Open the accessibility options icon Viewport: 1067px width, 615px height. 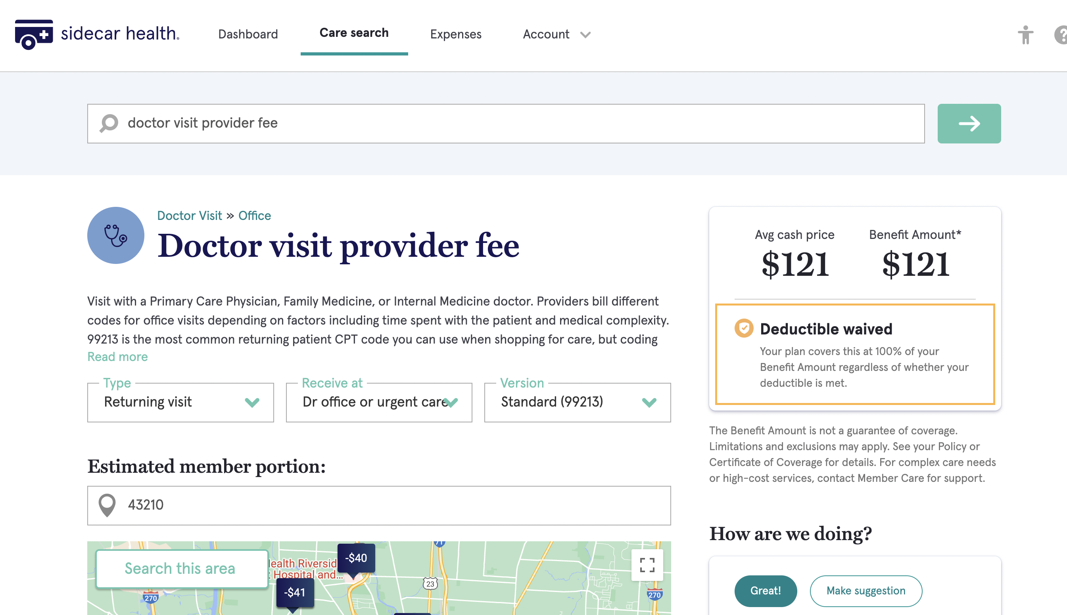[1025, 34]
